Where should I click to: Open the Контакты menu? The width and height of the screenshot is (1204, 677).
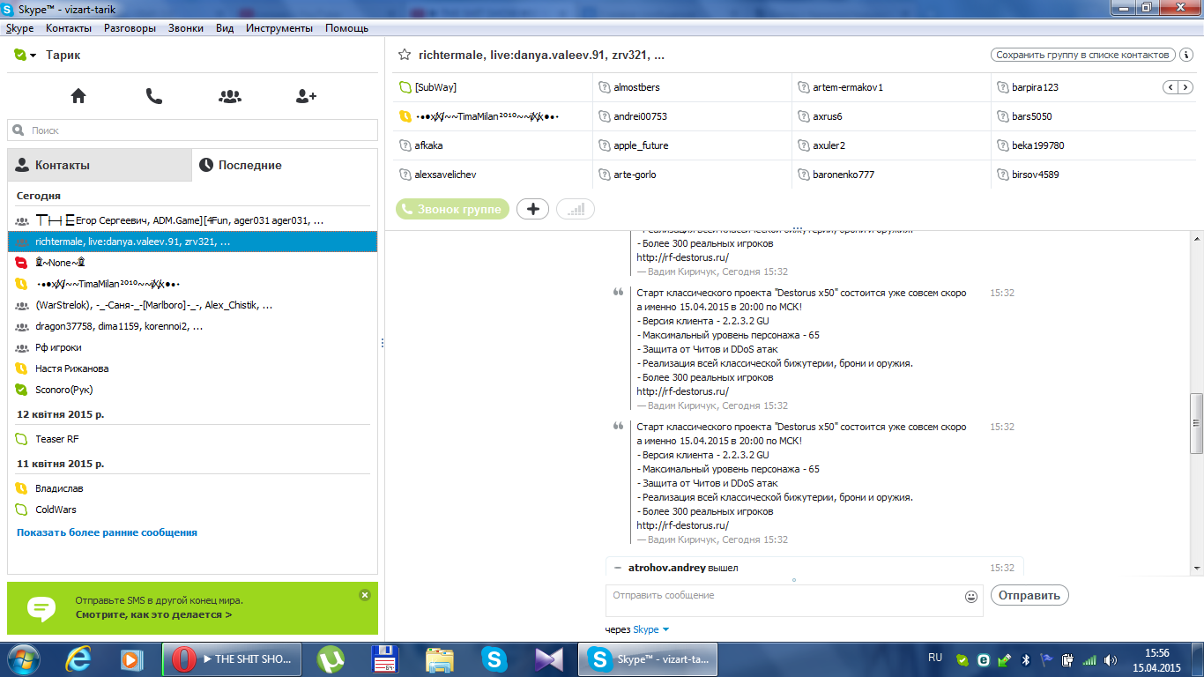(69, 28)
